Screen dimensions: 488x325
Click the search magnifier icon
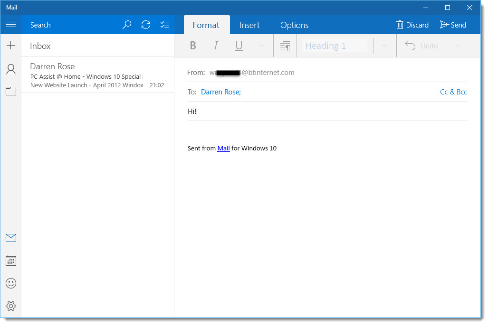[127, 25]
